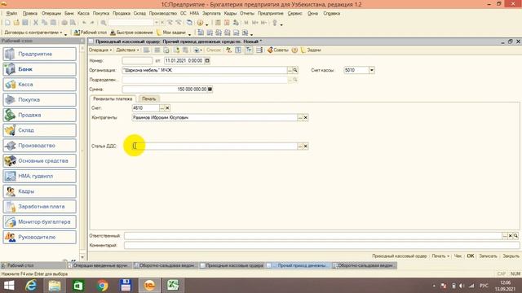Open Руководителю sidebar section
522x293 pixels.
pyautogui.click(x=40, y=237)
